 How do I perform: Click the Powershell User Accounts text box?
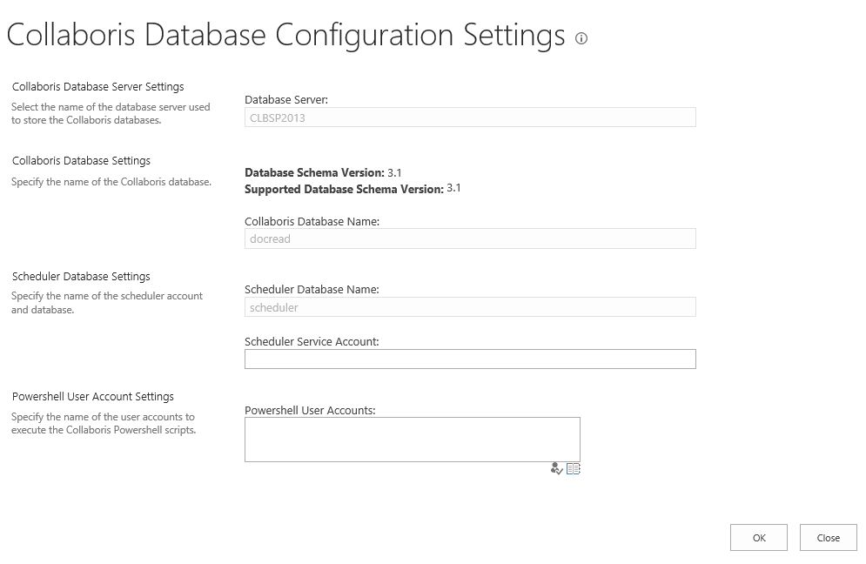413,439
